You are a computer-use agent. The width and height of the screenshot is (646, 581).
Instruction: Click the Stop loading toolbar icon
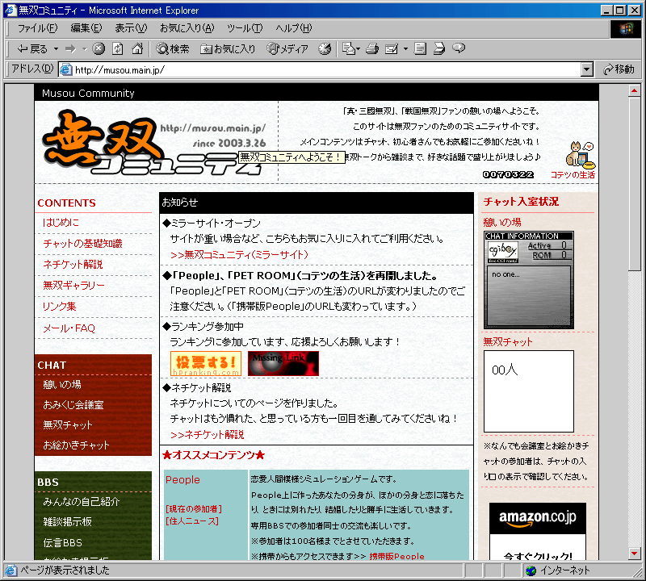point(98,48)
